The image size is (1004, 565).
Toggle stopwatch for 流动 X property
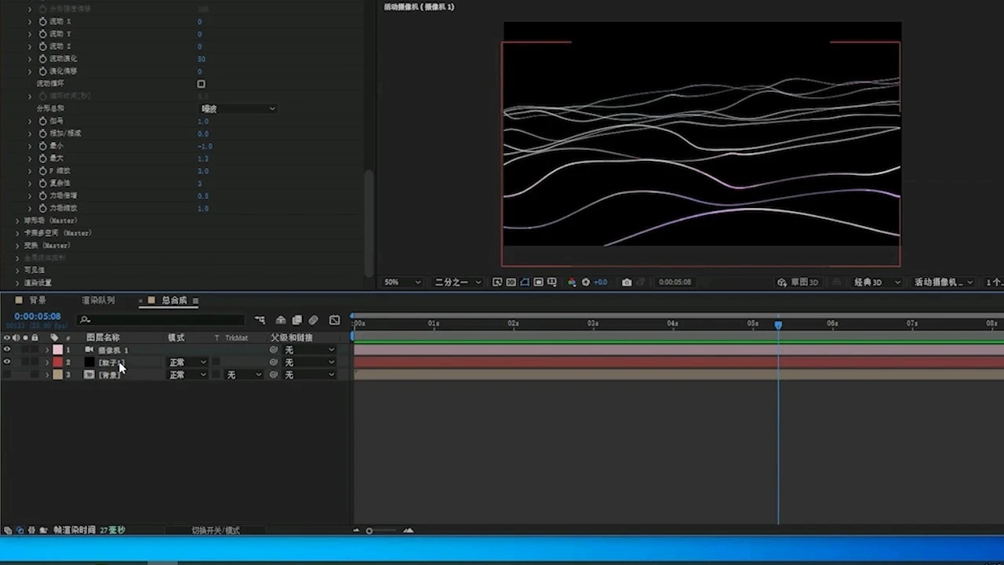tap(42, 21)
